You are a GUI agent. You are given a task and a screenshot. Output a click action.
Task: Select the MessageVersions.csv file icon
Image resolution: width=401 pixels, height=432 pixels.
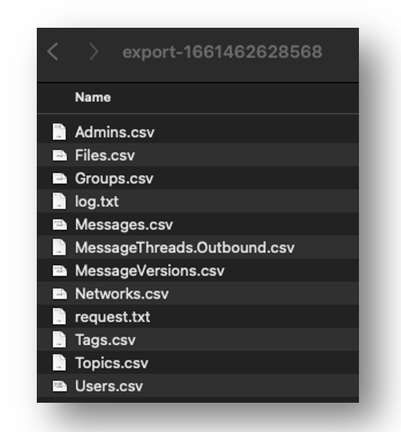59,271
